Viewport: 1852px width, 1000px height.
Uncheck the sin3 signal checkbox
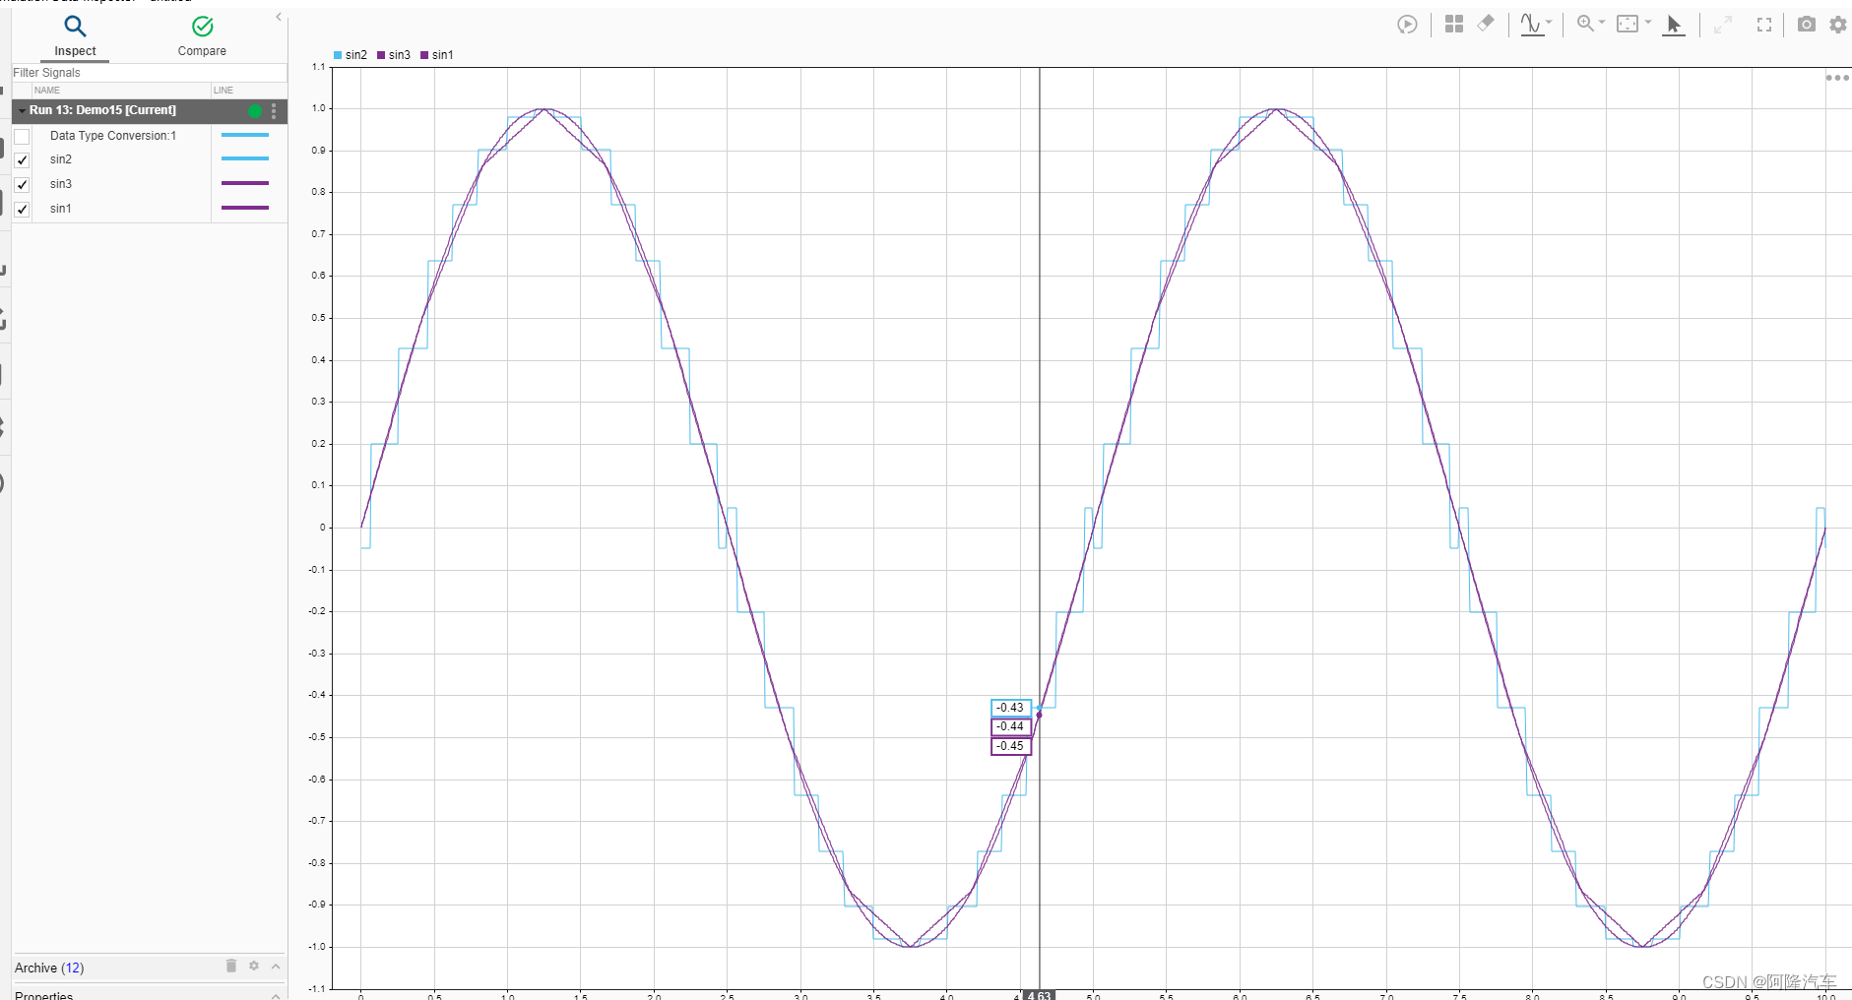coord(22,184)
